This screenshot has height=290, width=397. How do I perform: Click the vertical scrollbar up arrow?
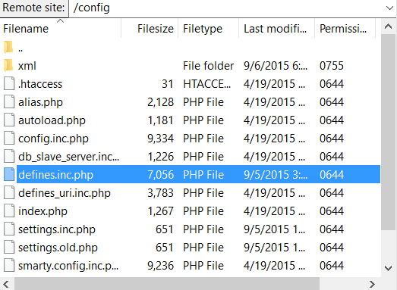389,27
